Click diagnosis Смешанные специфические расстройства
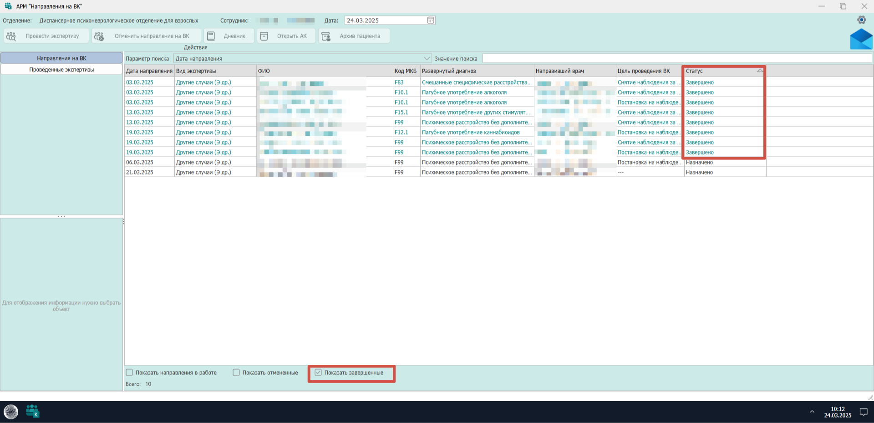The image size is (874, 423). (x=477, y=82)
